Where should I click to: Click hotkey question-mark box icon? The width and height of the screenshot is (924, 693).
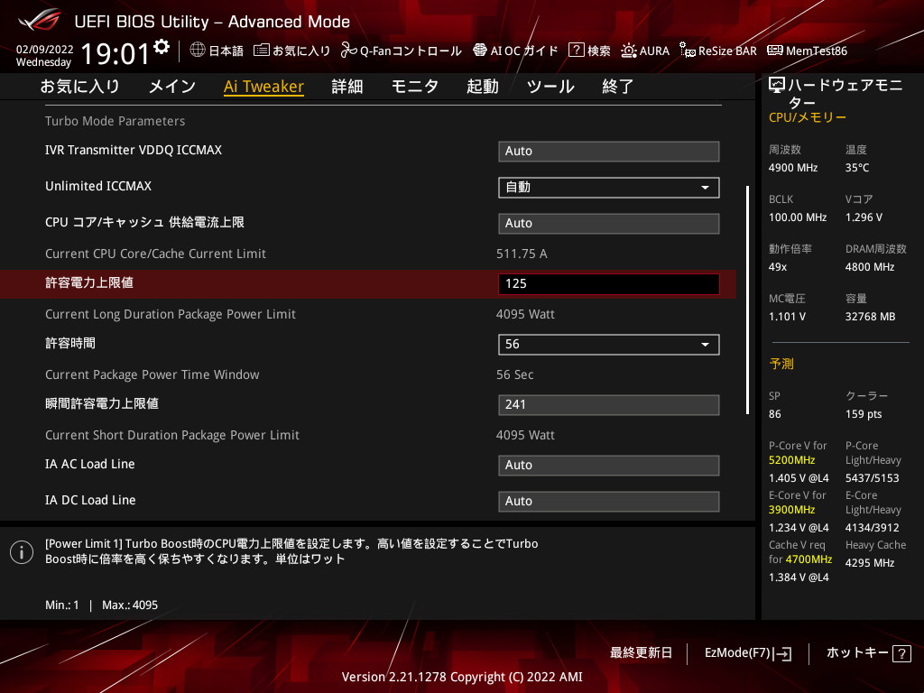pos(901,653)
